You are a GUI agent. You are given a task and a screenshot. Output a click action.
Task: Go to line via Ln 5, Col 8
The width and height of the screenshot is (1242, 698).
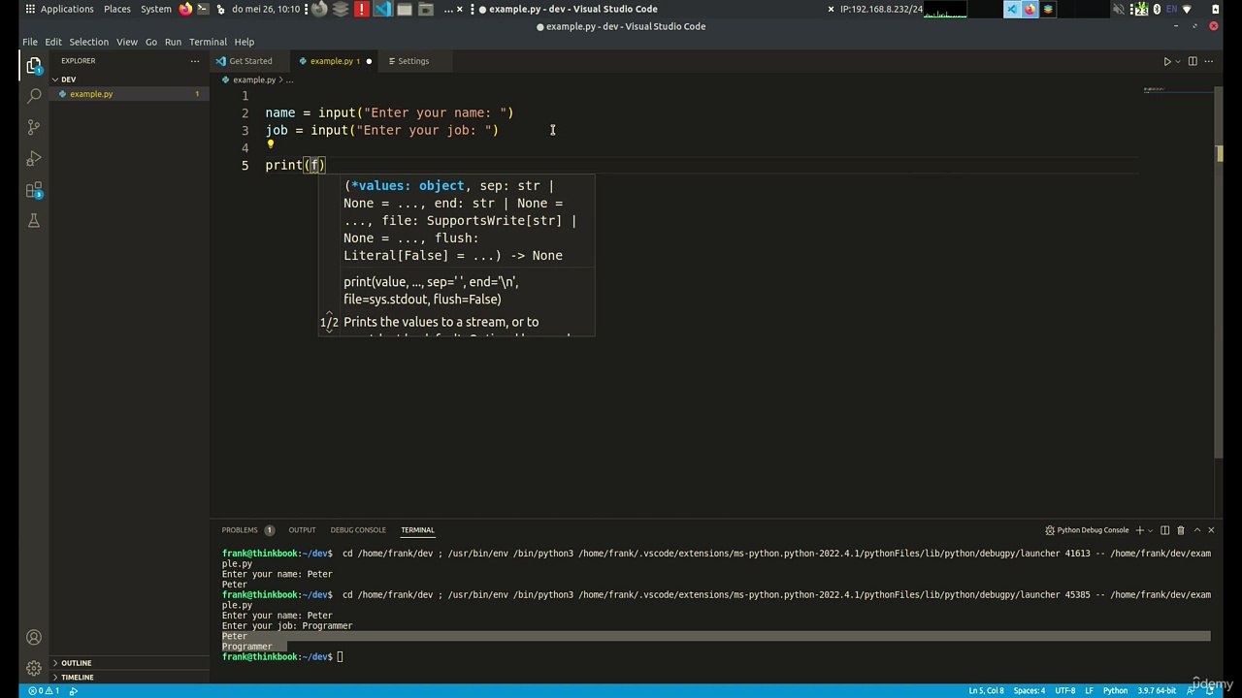coord(986,691)
